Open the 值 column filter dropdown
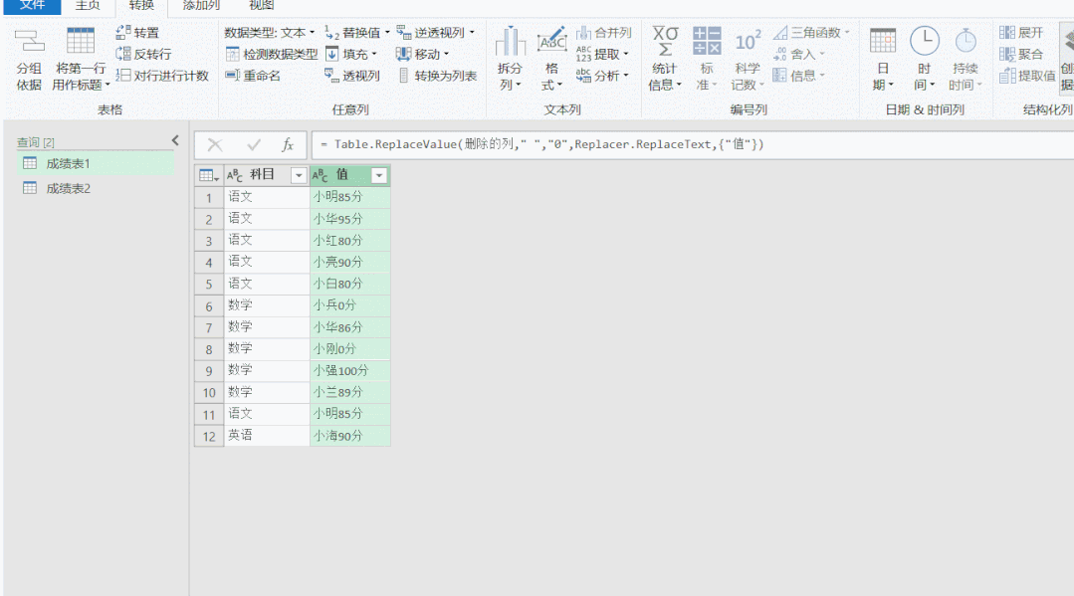This screenshot has width=1074, height=596. coord(379,175)
